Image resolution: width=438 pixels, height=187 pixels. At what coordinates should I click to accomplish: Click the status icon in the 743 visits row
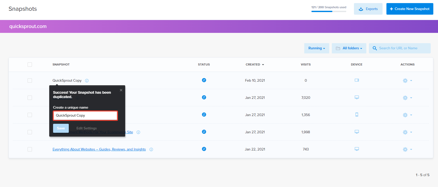pyautogui.click(x=204, y=149)
